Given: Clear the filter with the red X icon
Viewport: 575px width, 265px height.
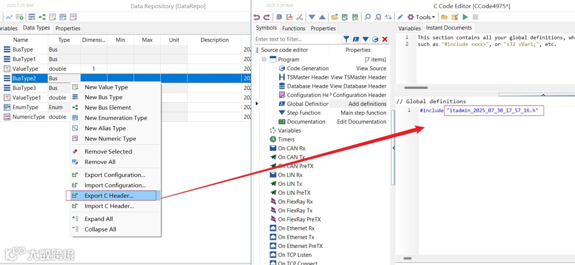Looking at the screenshot, I should 385,39.
